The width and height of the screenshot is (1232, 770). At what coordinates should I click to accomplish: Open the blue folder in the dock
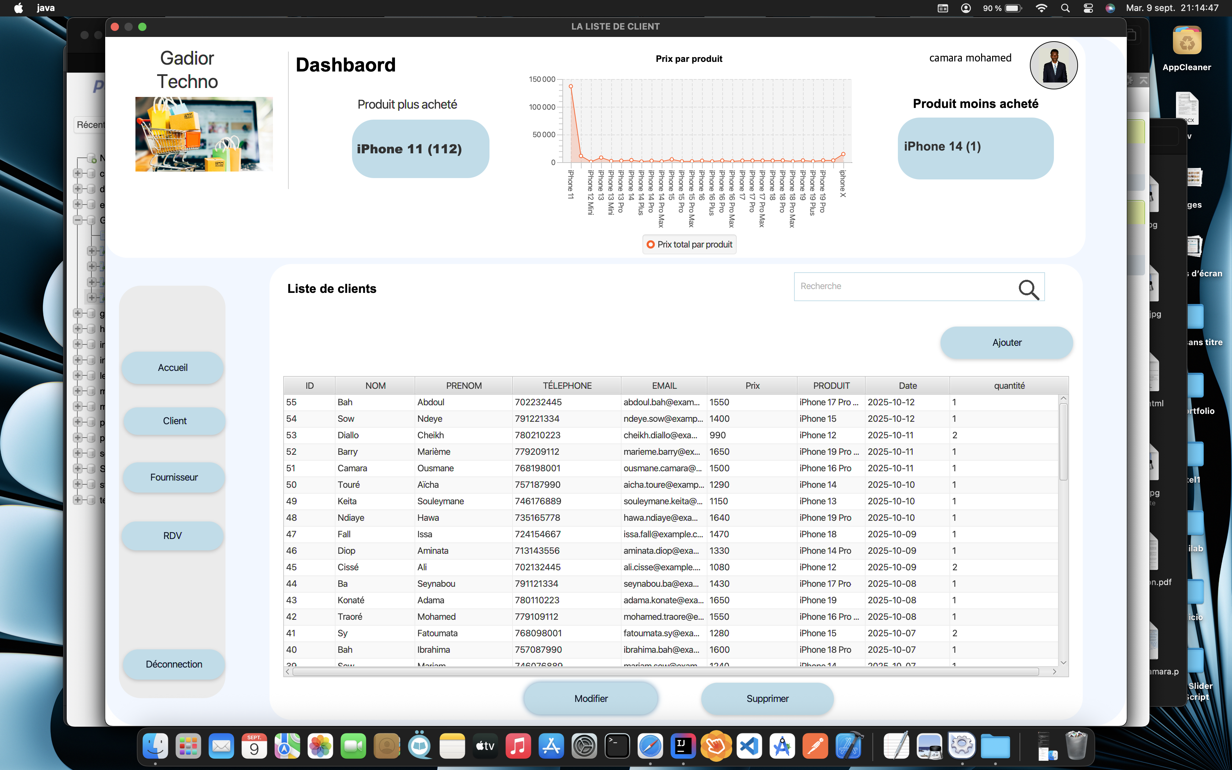point(995,747)
